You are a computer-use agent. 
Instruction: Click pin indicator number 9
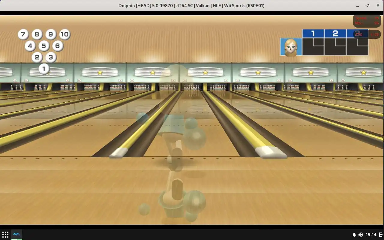coord(51,34)
